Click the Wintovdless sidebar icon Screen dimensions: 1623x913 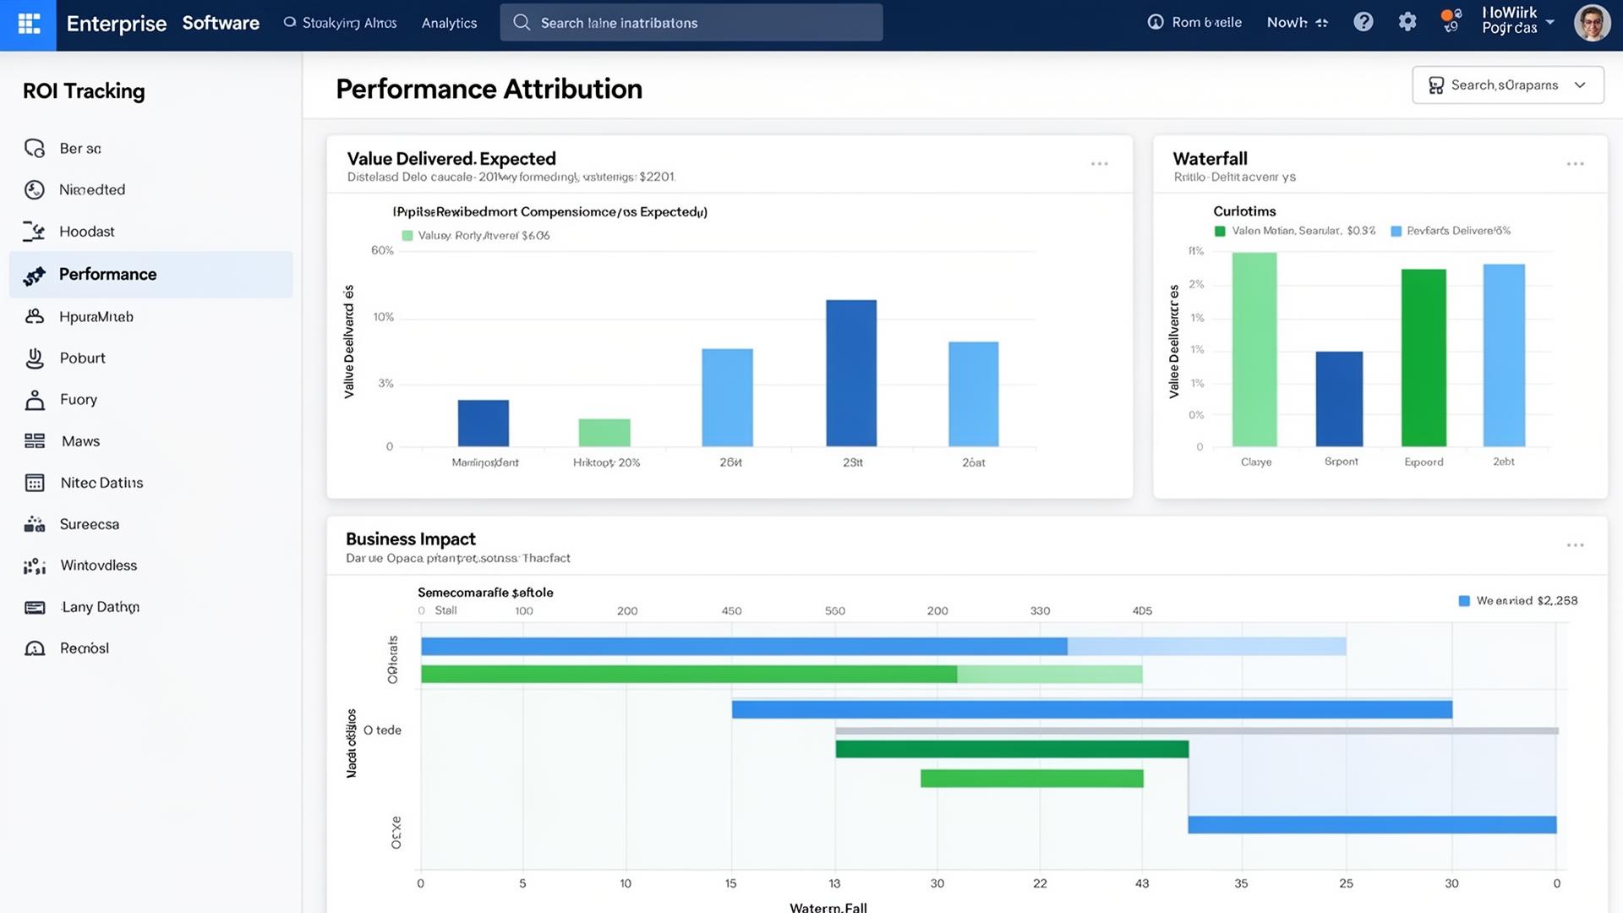tap(35, 566)
